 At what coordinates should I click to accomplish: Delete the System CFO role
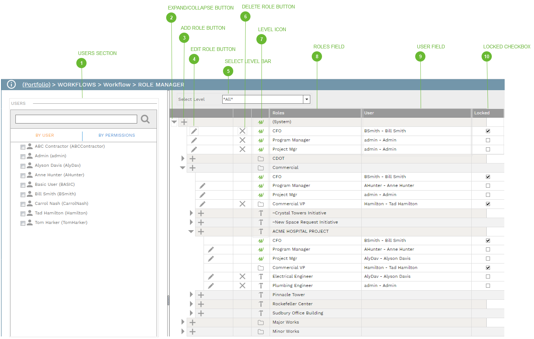pos(242,131)
